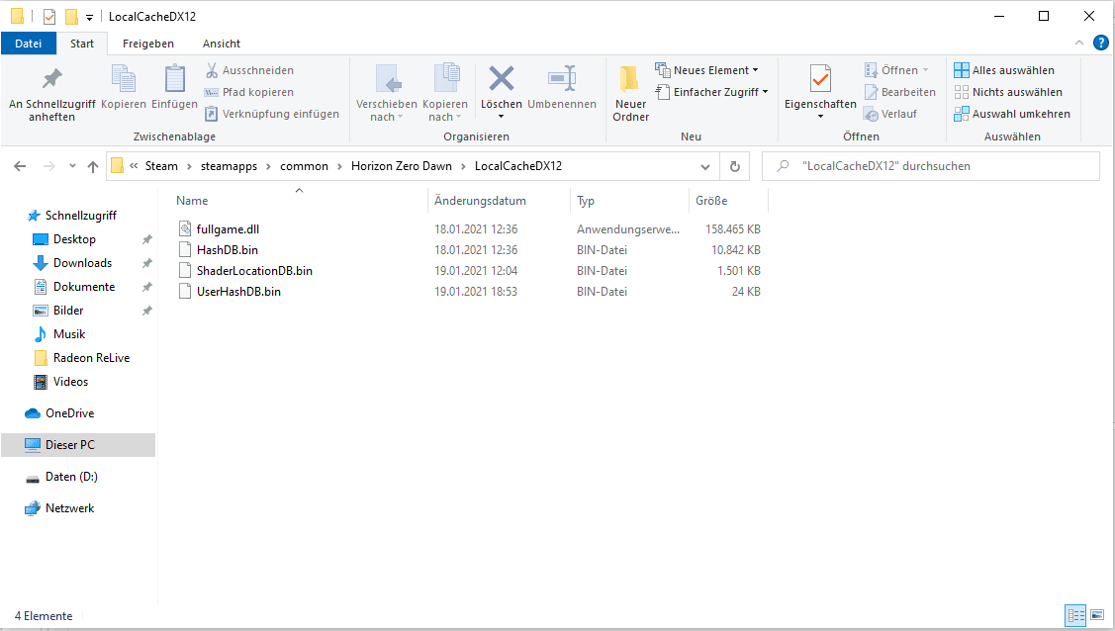Open the blue help question icon
The height and width of the screenshot is (631, 1115).
(1101, 44)
